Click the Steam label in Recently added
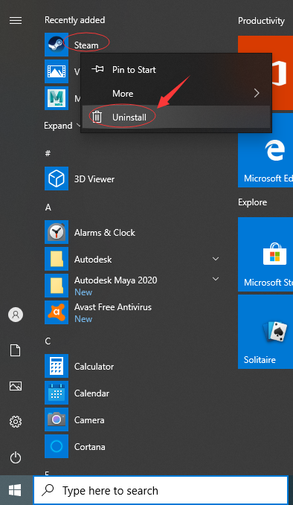The image size is (293, 505). tap(86, 45)
